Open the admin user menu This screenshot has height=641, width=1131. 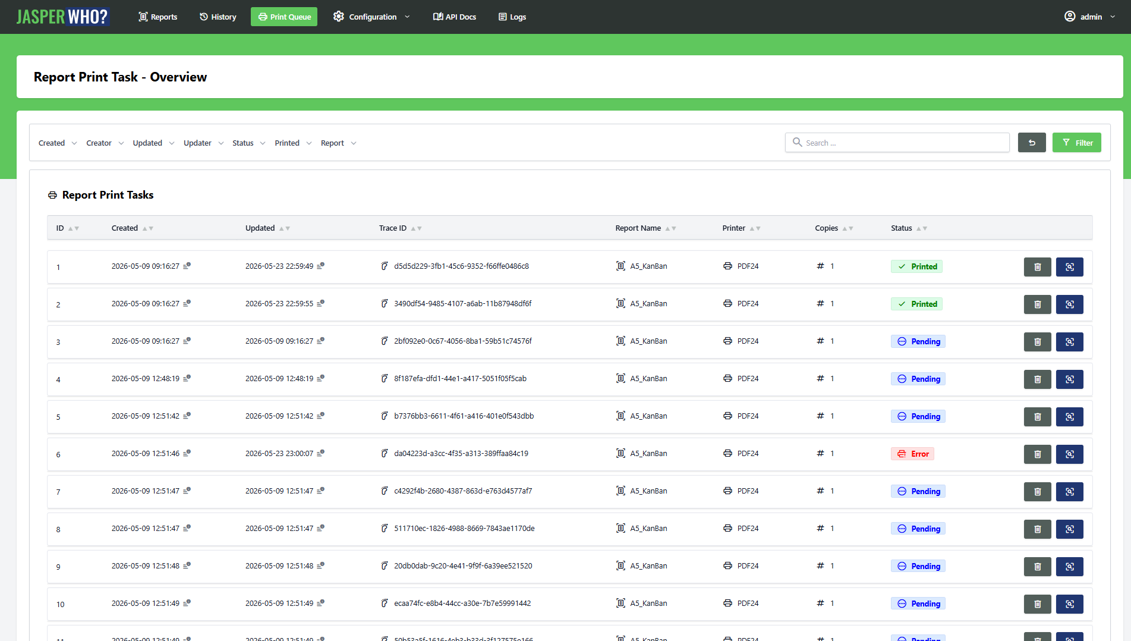tap(1090, 17)
